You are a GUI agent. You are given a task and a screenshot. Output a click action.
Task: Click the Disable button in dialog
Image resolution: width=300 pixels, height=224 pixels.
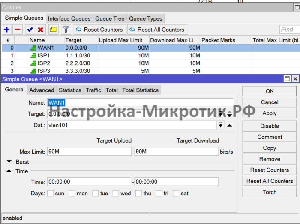click(x=270, y=126)
